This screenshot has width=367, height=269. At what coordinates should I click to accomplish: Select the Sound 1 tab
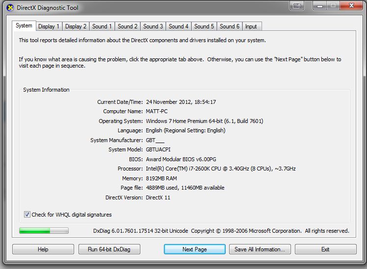tap(102, 26)
